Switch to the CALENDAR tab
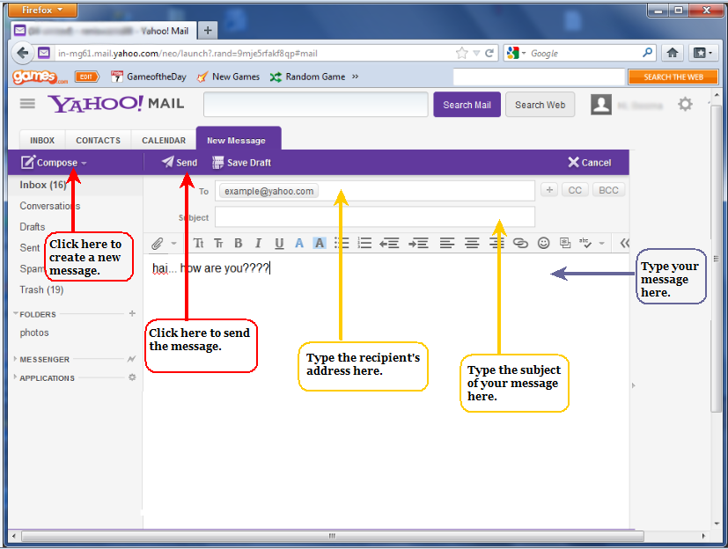The width and height of the screenshot is (728, 549). pyautogui.click(x=164, y=140)
